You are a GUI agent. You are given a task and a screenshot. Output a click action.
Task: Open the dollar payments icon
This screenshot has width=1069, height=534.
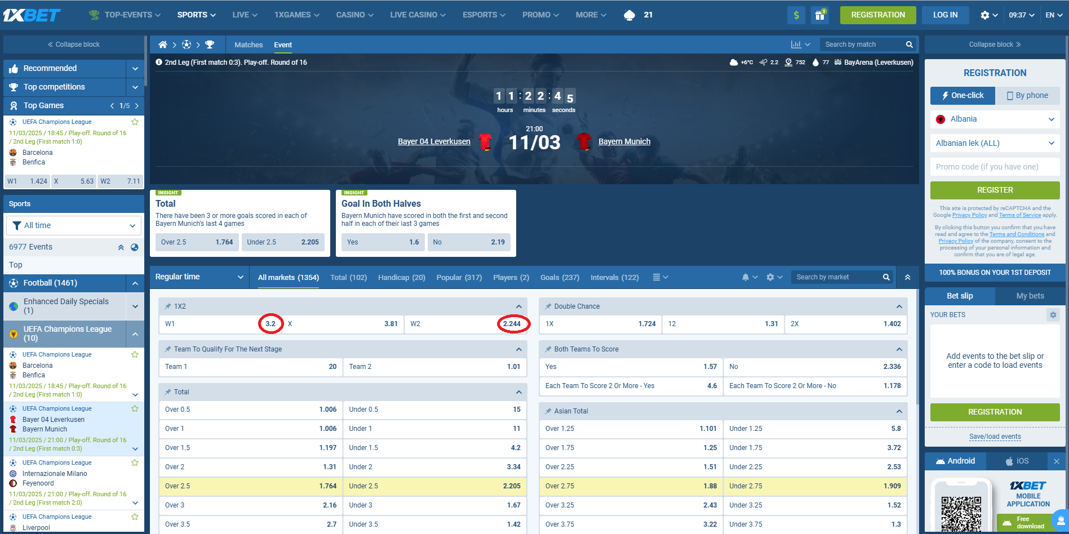pyautogui.click(x=796, y=15)
